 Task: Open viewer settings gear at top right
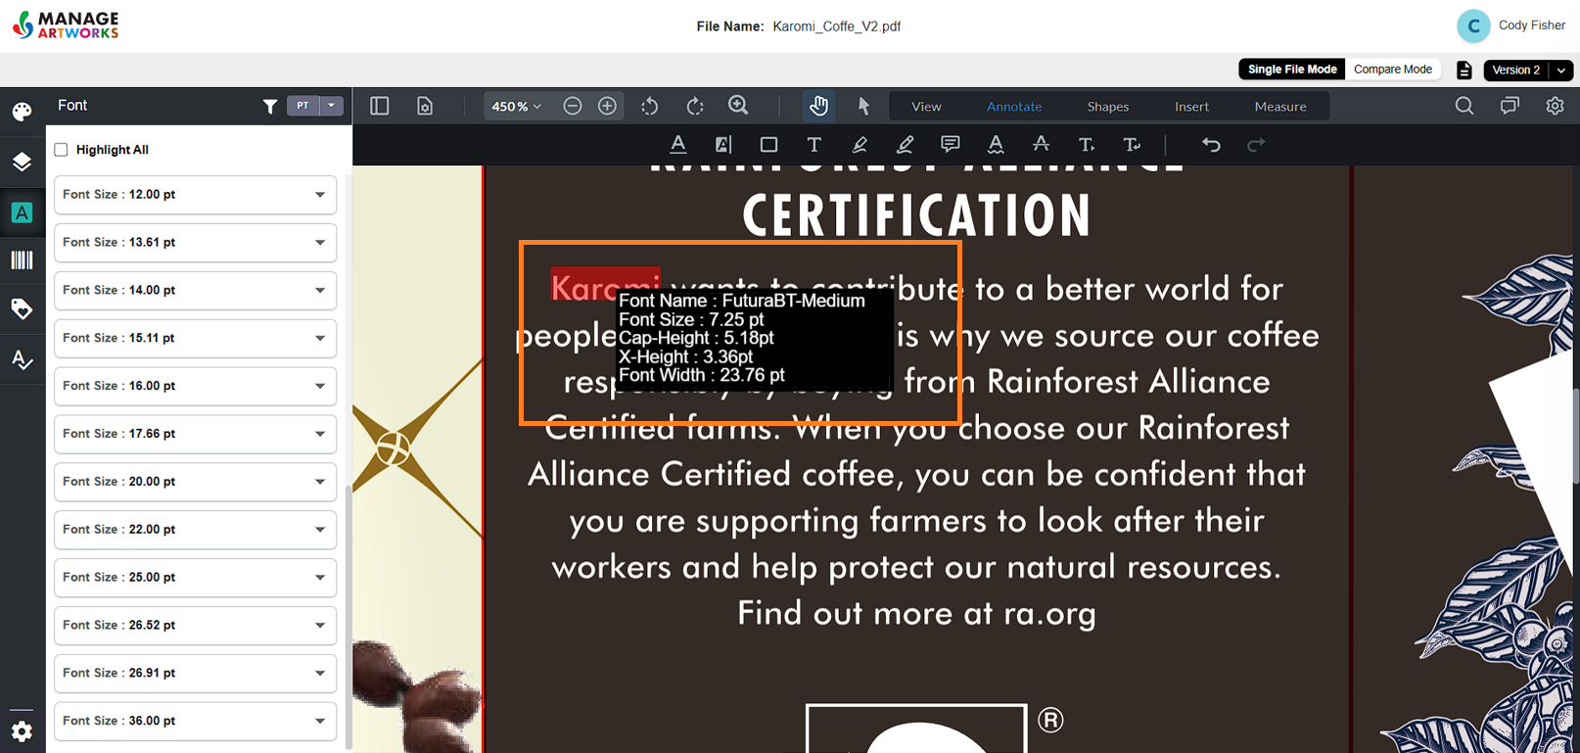[x=1555, y=106]
